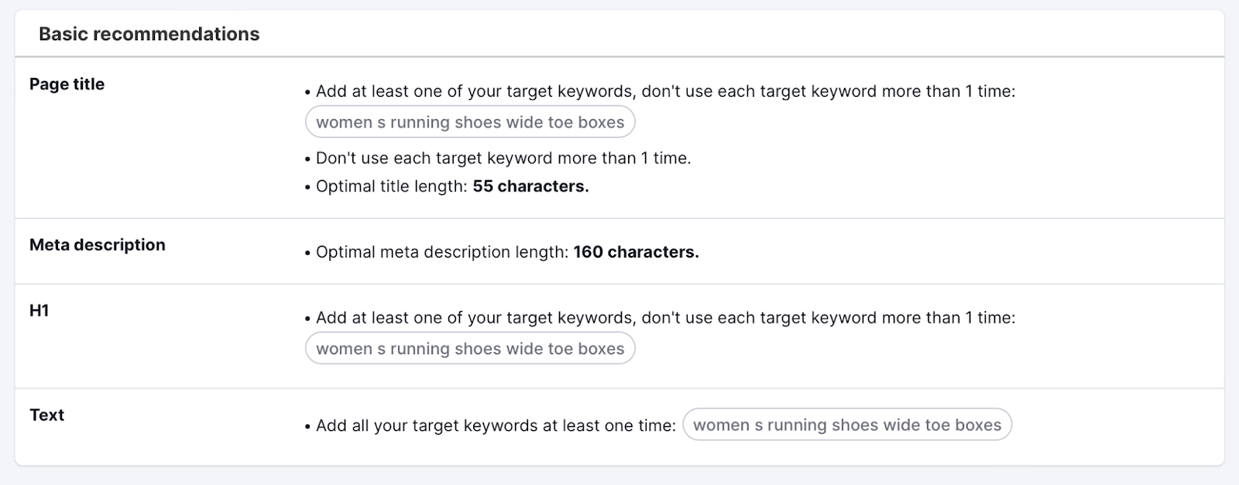Select the Page title row label
Screen dimensions: 1239x485
tap(67, 84)
